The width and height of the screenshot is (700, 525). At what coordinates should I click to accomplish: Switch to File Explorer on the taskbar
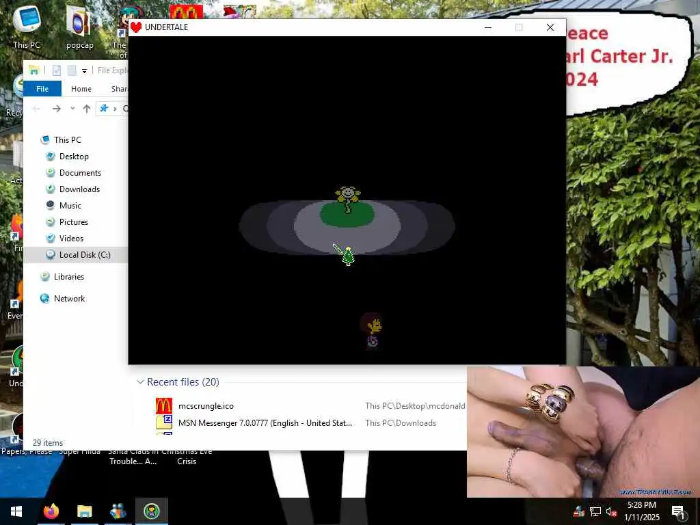click(84, 511)
